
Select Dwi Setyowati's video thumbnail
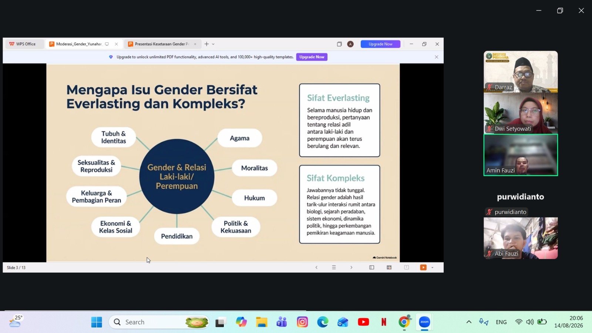coord(521,113)
